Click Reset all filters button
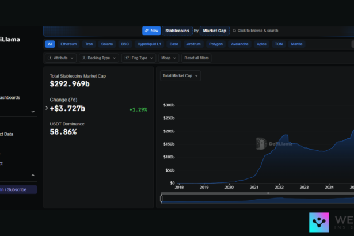 pyautogui.click(x=197, y=58)
